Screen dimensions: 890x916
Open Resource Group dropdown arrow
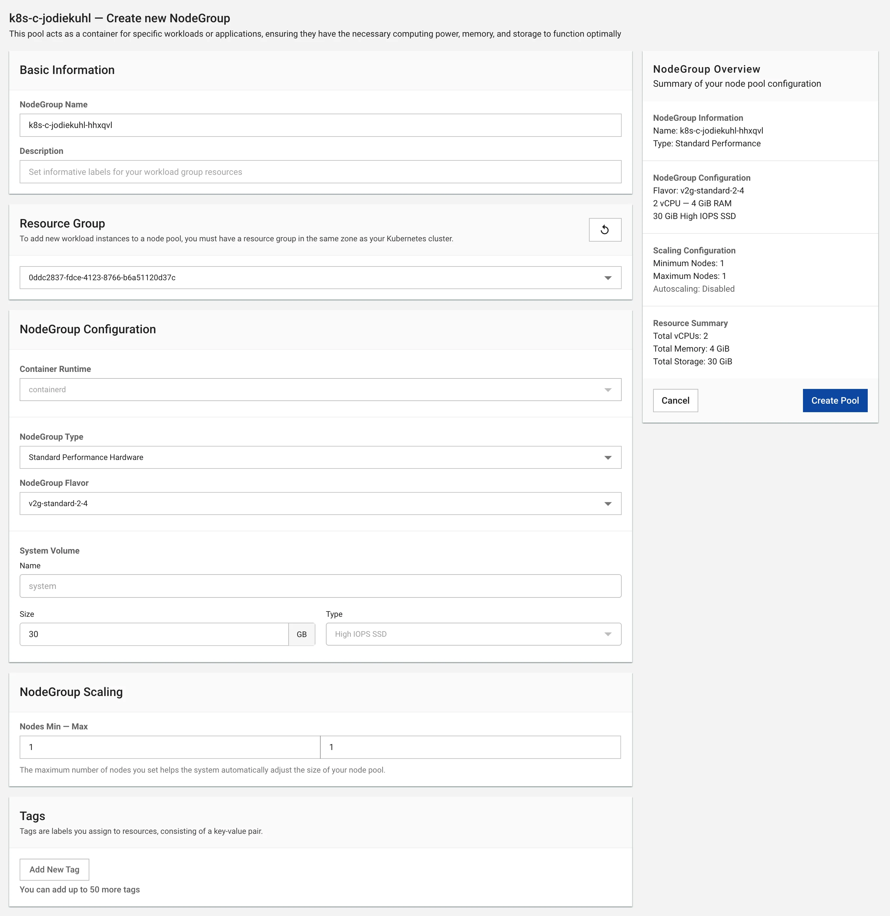(x=608, y=278)
